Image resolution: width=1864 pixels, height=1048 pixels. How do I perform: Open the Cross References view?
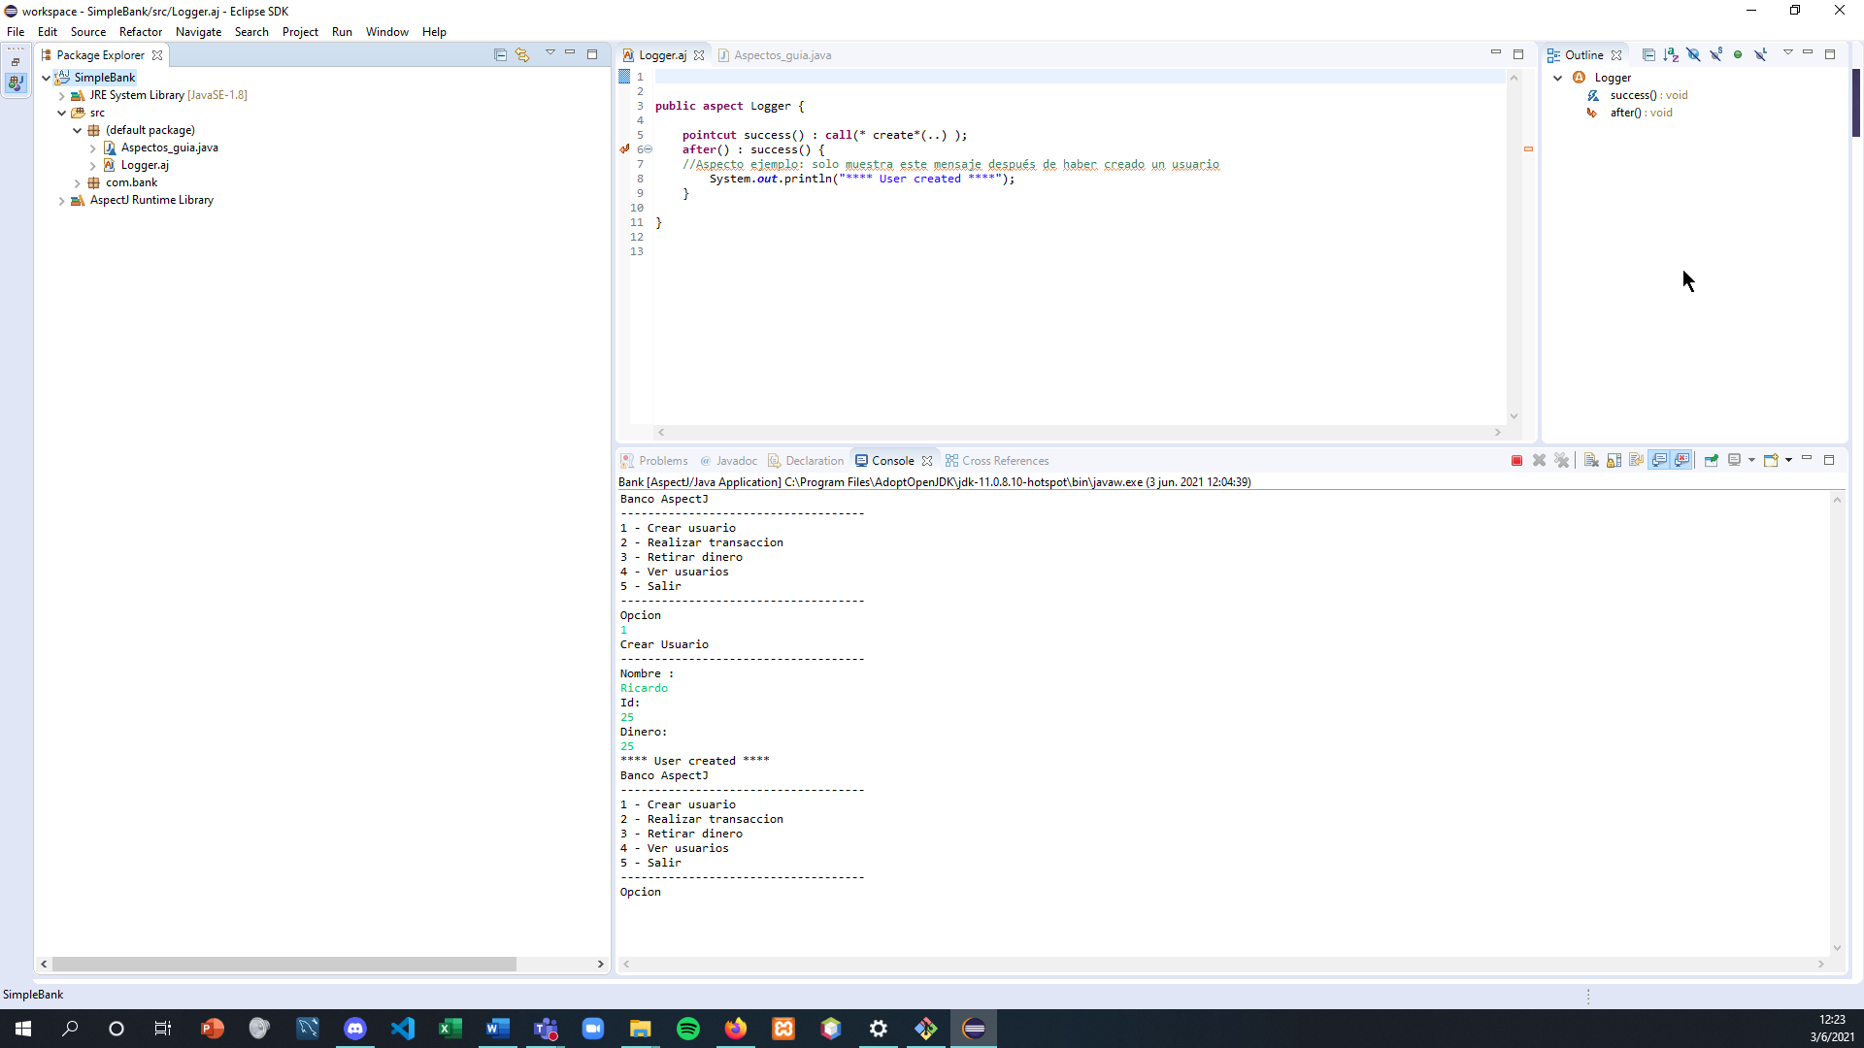1005,460
